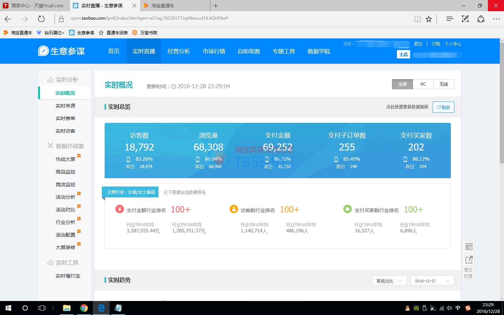Add page to favorites with star icon

point(429,19)
